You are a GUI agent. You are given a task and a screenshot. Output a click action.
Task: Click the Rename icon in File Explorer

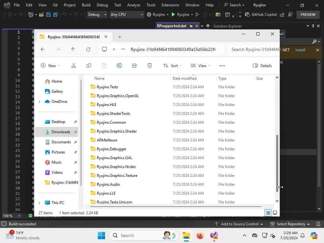tap(119, 66)
